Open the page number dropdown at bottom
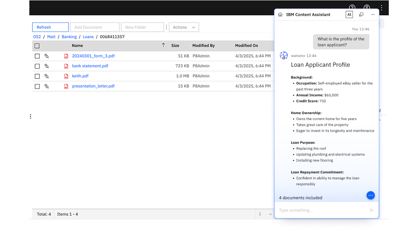418x230 pixels. [265, 214]
